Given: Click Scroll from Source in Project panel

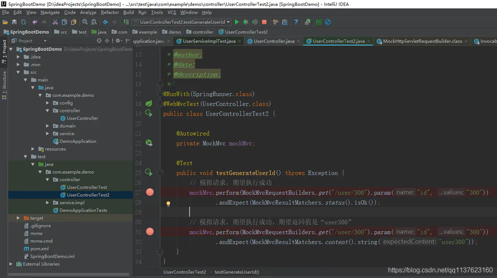Looking at the screenshot, I should [x=99, y=41].
